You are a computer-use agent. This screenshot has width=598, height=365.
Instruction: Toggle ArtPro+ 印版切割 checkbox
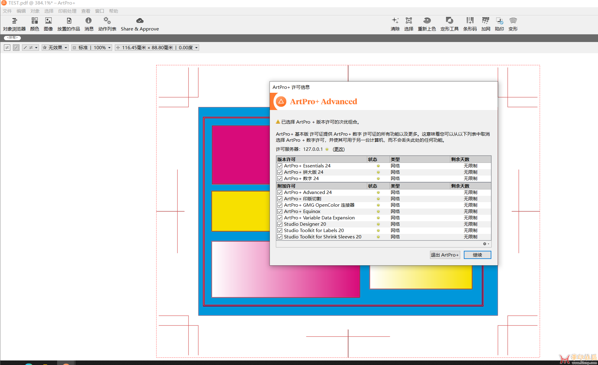coord(280,199)
